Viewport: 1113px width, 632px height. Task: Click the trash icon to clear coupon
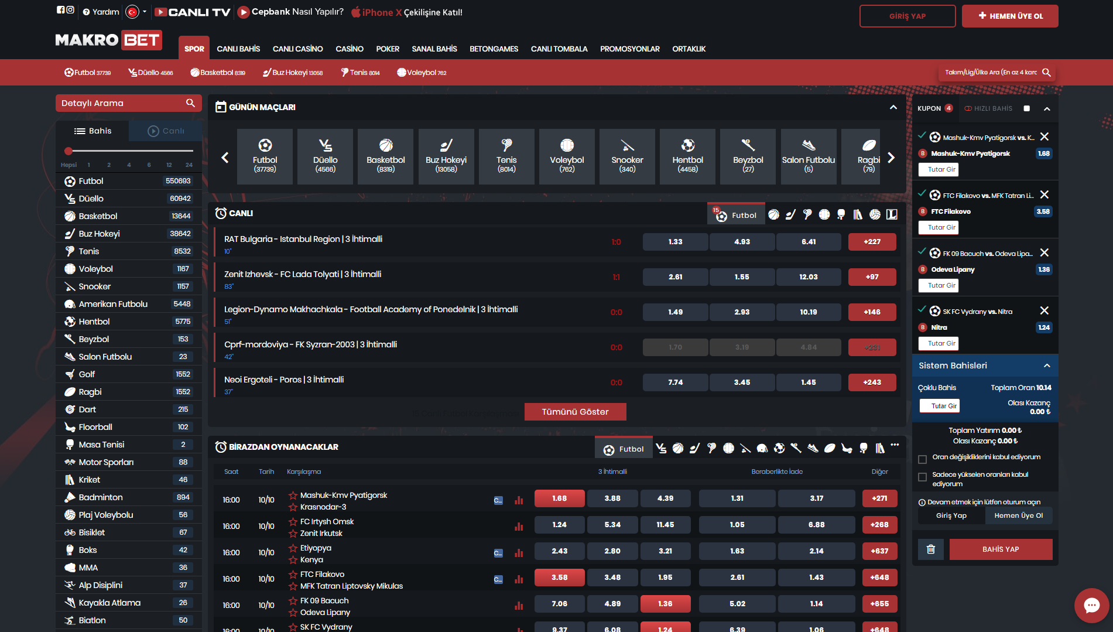(930, 549)
